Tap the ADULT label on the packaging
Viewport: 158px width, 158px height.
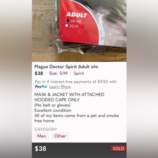pyautogui.click(x=77, y=15)
